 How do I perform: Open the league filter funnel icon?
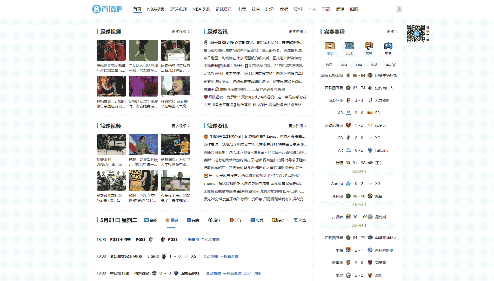(394, 65)
